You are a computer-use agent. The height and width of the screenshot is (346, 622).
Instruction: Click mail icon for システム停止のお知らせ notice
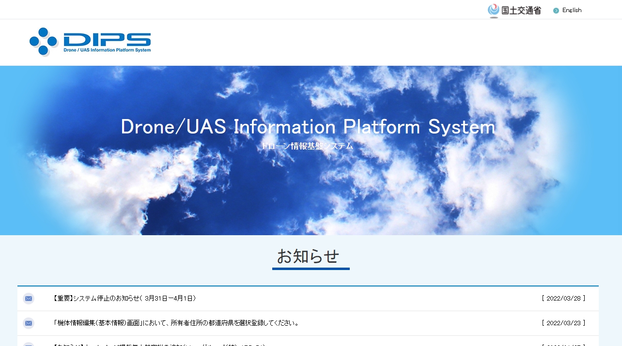click(x=29, y=299)
